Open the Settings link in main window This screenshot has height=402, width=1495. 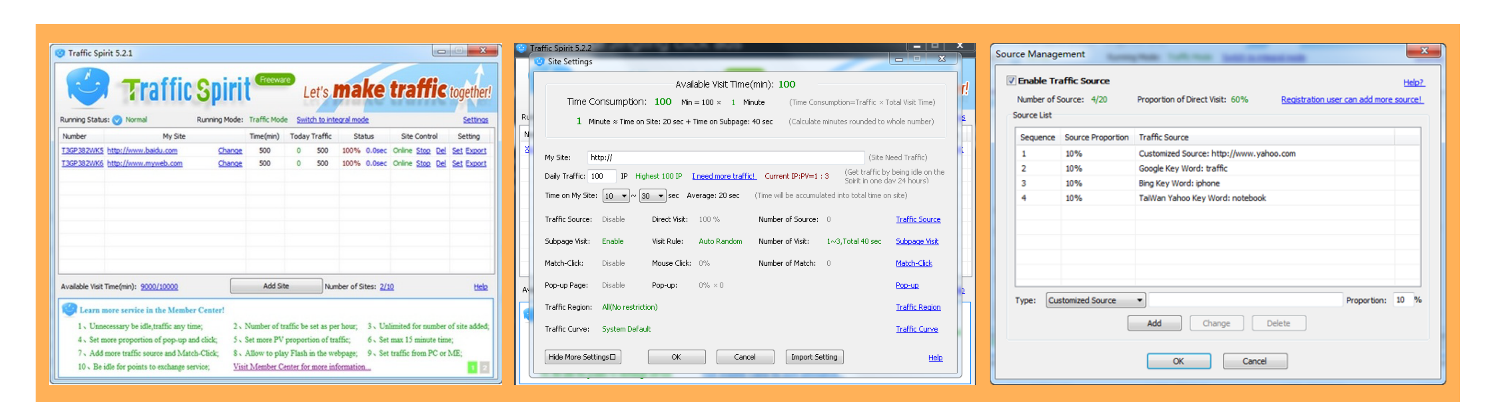click(x=475, y=120)
